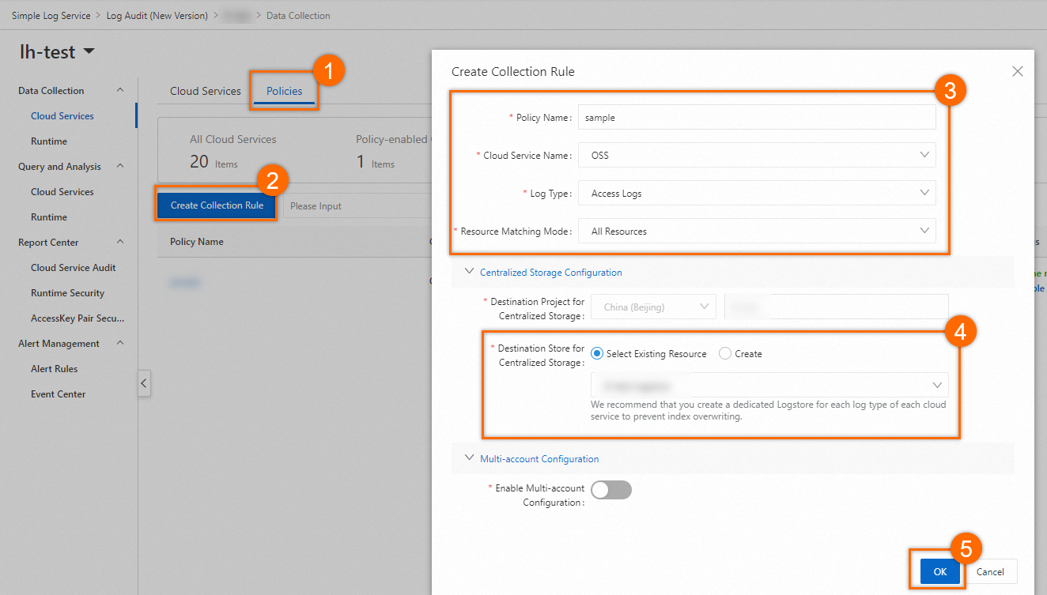The width and height of the screenshot is (1047, 595).
Task: Collapse the Data Collection sidebar section
Action: pos(120,91)
